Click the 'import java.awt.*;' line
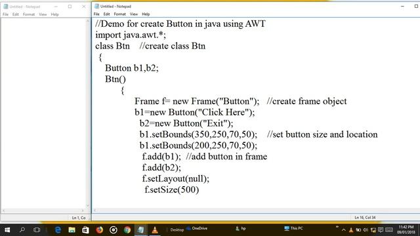Screen dimensions: 420x236 131,35
